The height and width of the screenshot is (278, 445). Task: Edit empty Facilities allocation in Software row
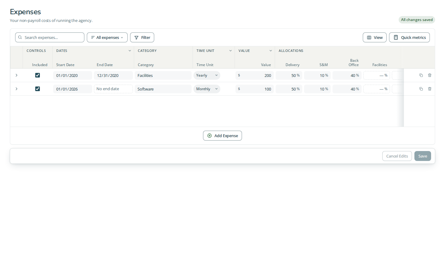[377, 89]
